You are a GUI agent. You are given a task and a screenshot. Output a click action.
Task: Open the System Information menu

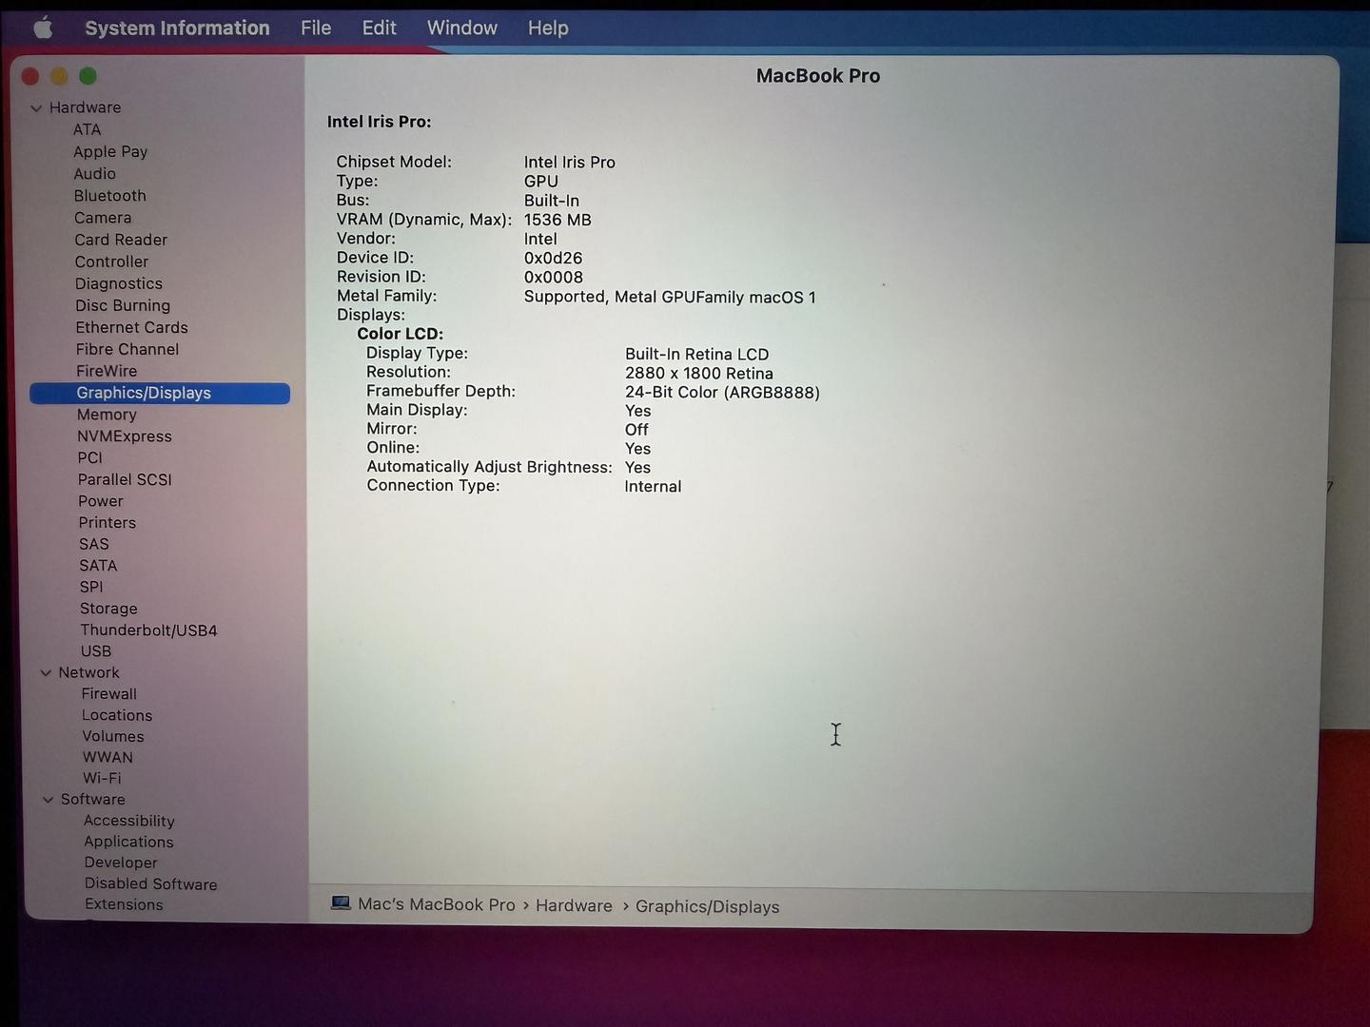click(177, 29)
